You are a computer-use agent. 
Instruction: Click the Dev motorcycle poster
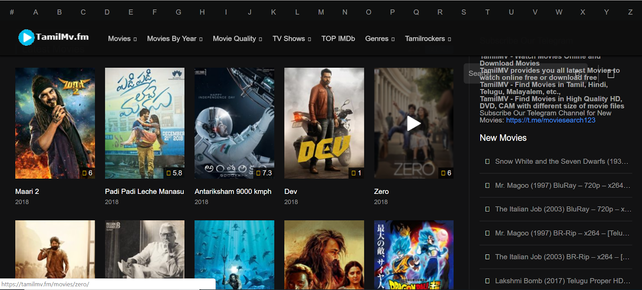click(x=324, y=123)
